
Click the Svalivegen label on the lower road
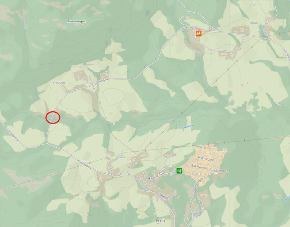[84, 164]
